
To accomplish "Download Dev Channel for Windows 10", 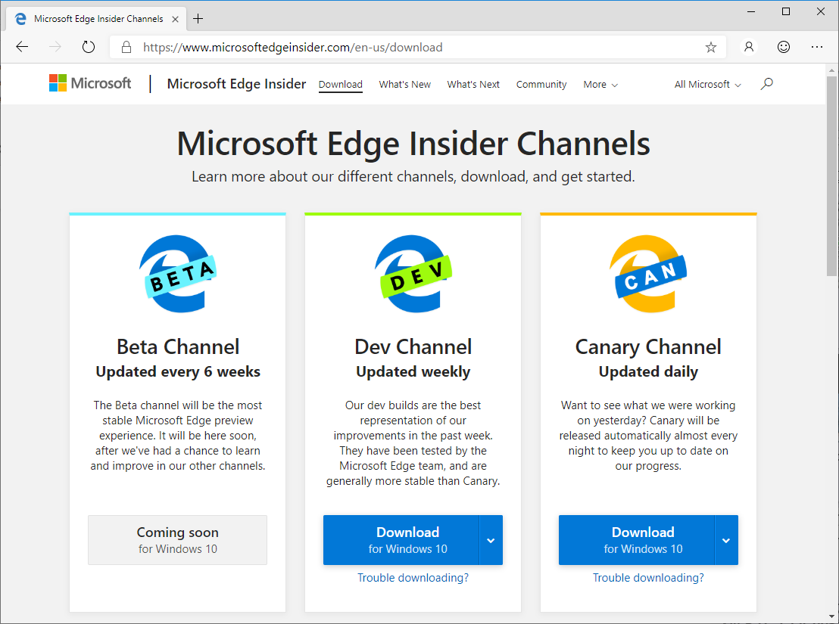I will (401, 540).
